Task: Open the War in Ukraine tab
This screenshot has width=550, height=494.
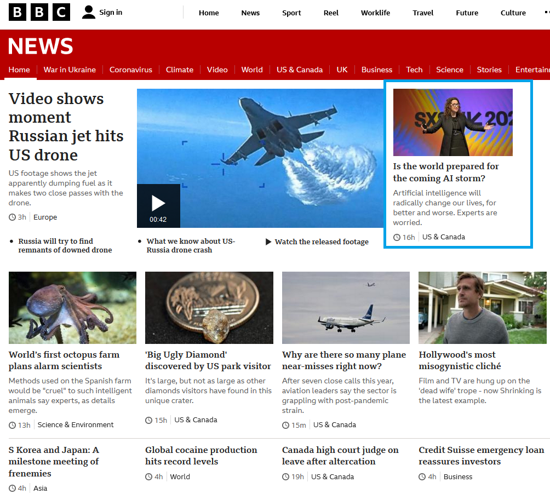Action: [70, 70]
